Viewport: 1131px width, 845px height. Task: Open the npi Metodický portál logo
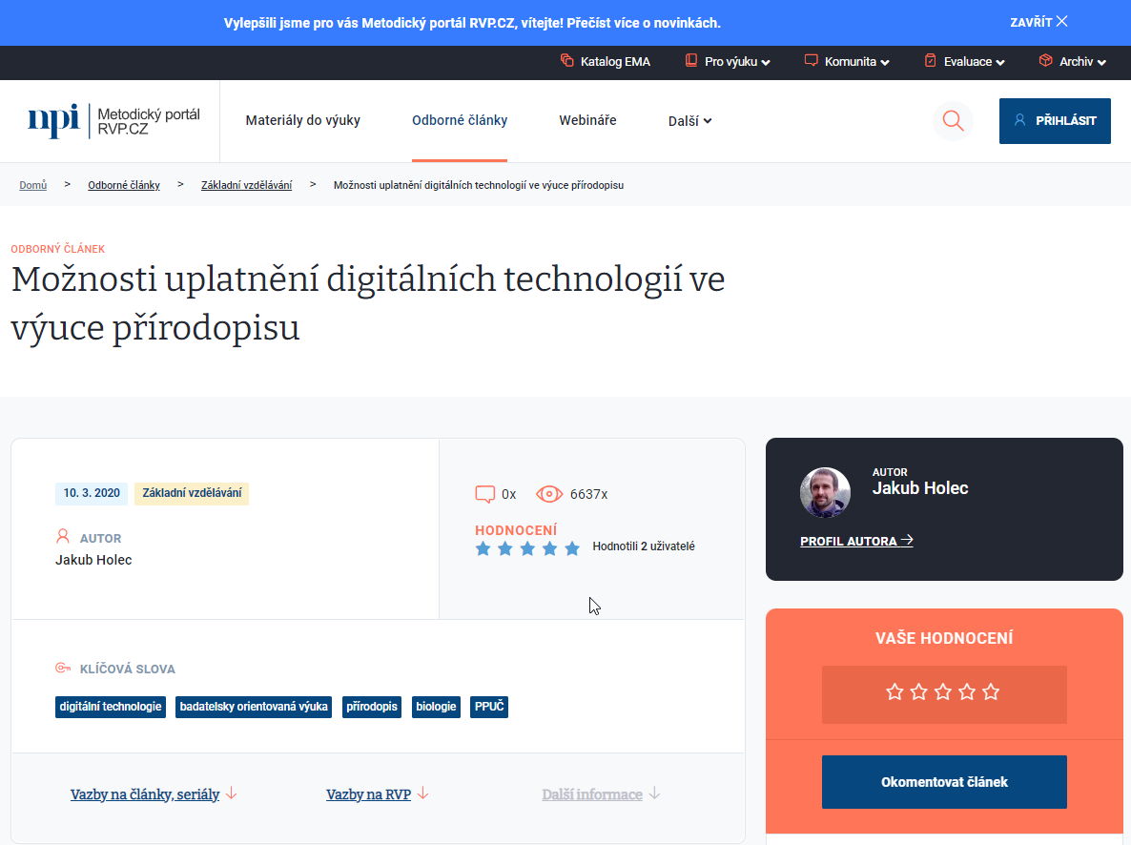[x=114, y=121]
